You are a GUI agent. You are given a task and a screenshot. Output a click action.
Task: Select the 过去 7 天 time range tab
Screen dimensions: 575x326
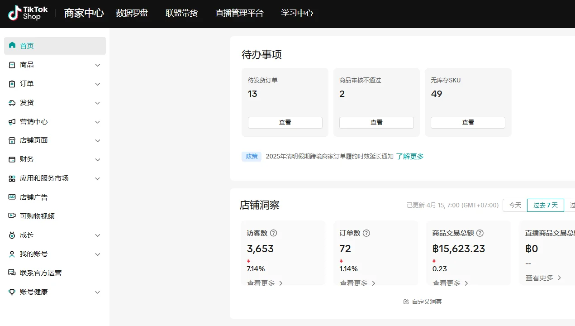coord(546,205)
